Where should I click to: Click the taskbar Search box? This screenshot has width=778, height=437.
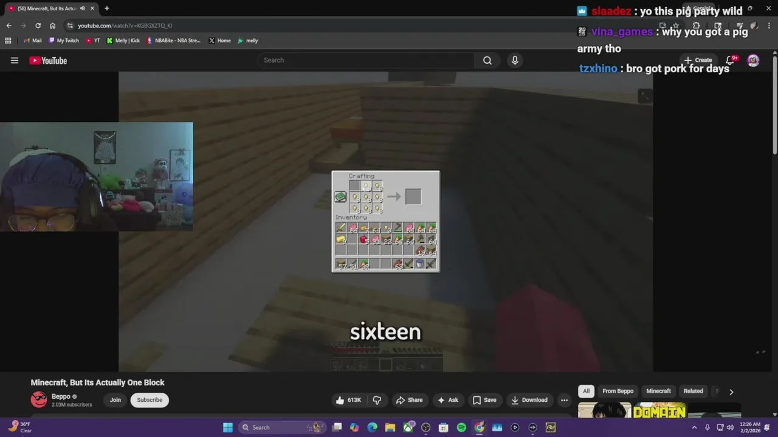281,427
